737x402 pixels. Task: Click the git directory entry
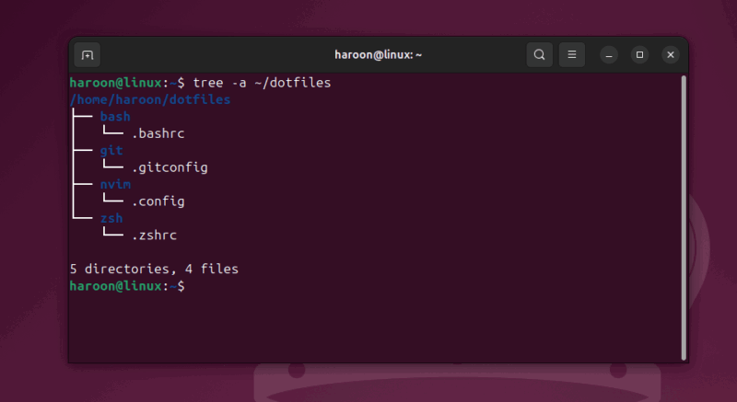[x=111, y=151]
